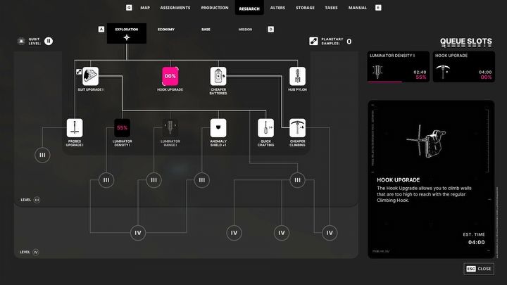
Task: Select the Luminator Density I research node
Action: [122, 127]
